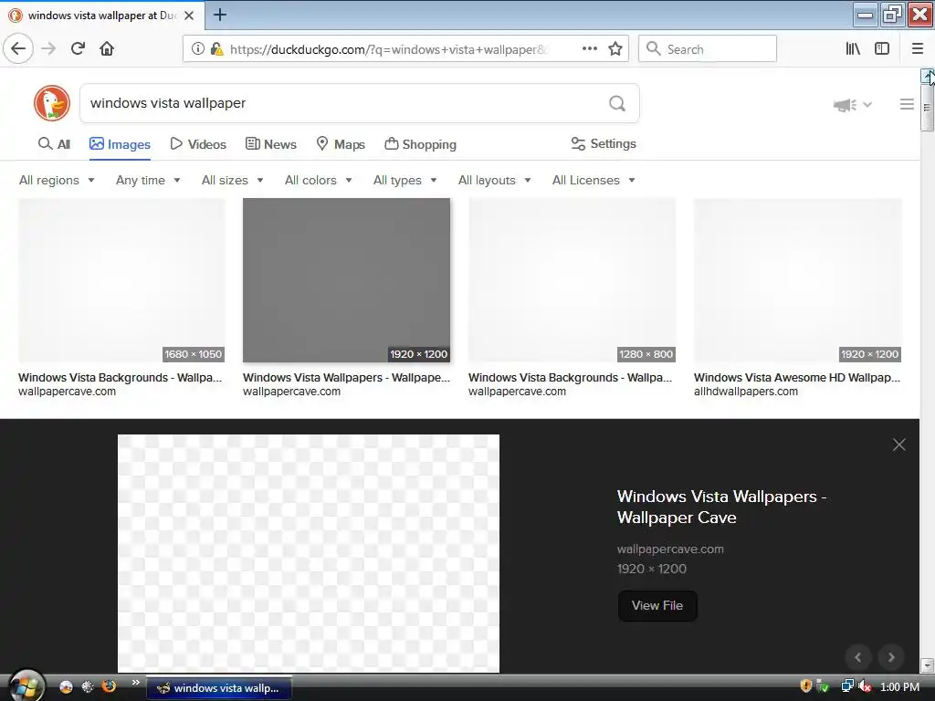Show site information via the info icon
This screenshot has width=935, height=701.
pyautogui.click(x=197, y=49)
